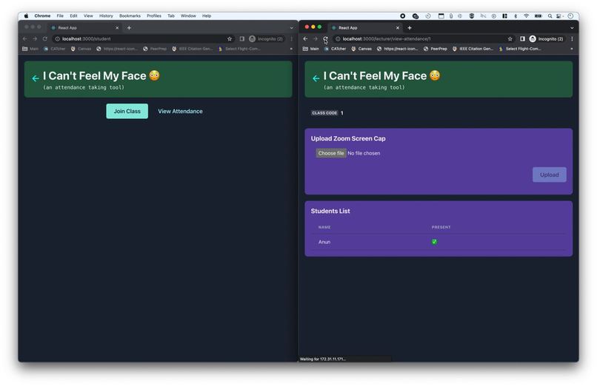
Task: Open the Profiles menu
Action: (154, 16)
